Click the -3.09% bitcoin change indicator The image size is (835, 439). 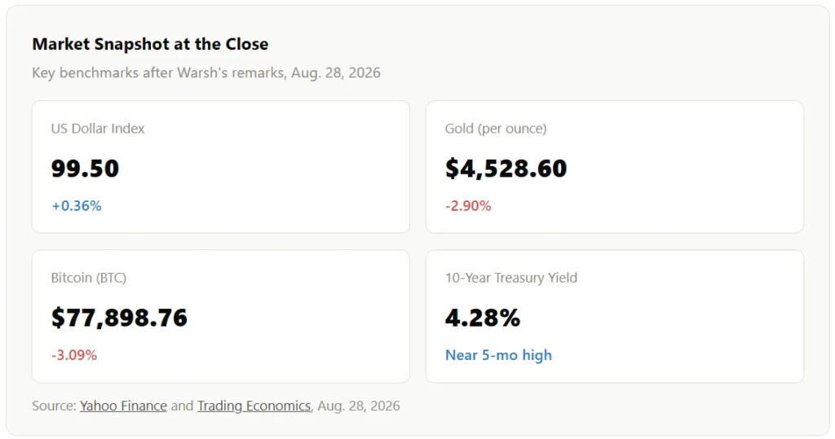click(x=74, y=355)
